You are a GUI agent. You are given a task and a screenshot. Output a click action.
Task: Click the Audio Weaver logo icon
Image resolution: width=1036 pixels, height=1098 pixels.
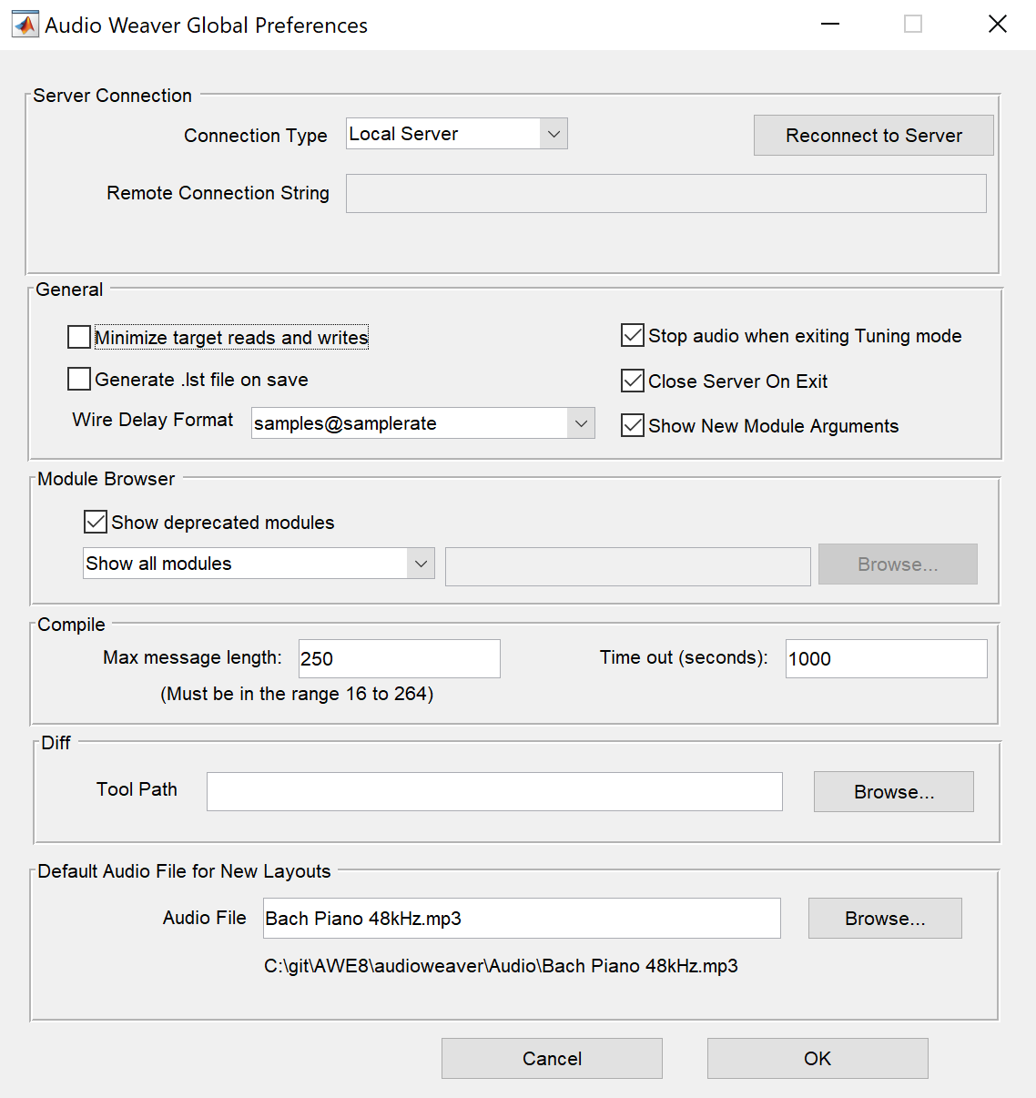[25, 24]
